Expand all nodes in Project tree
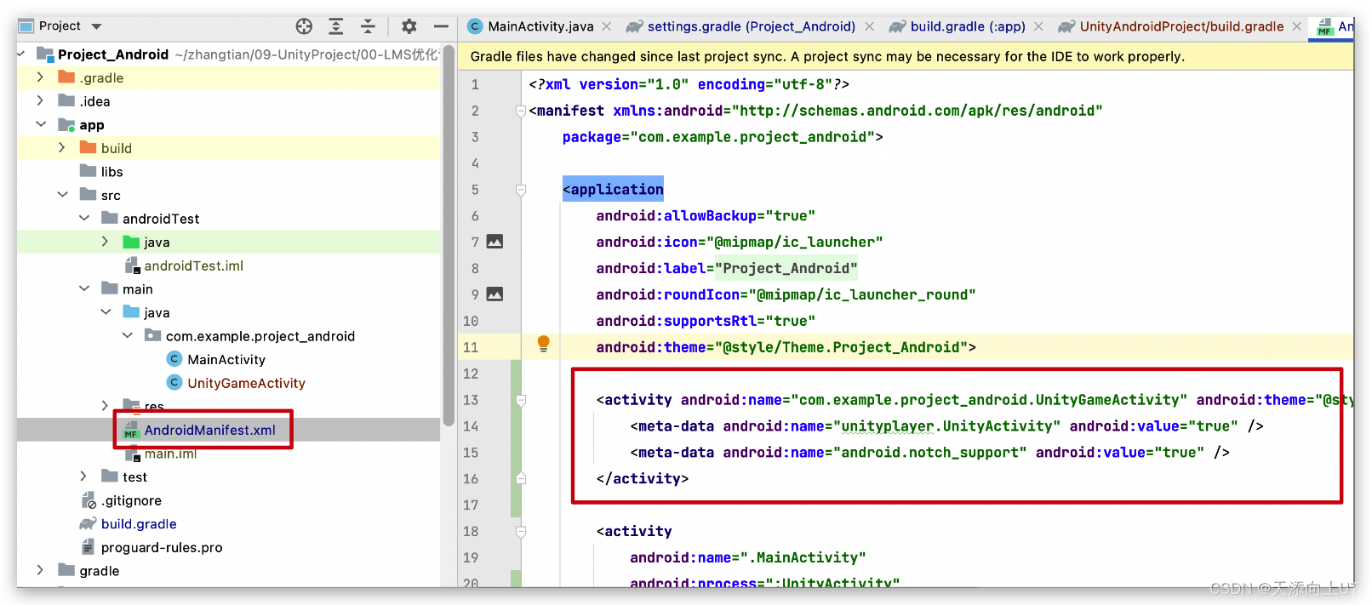The image size is (1372, 605). [x=336, y=26]
